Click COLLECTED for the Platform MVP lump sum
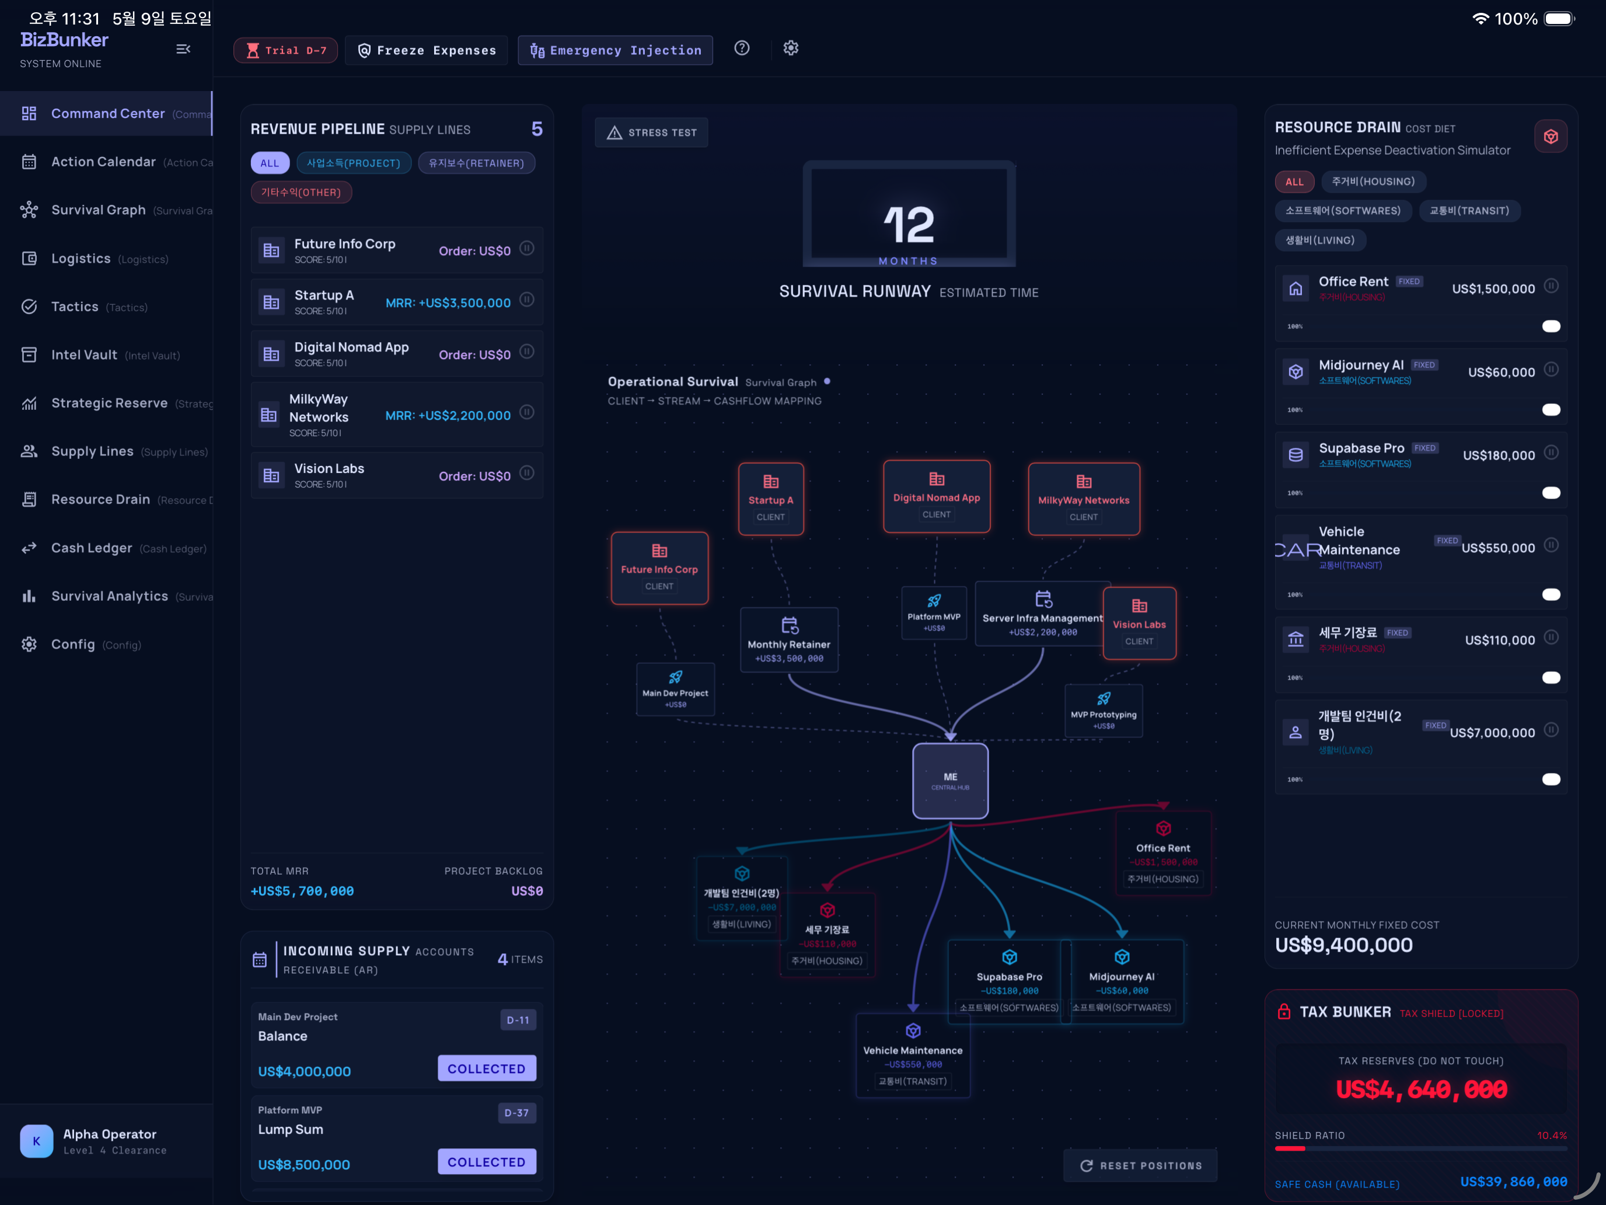The width and height of the screenshot is (1606, 1205). [487, 1161]
